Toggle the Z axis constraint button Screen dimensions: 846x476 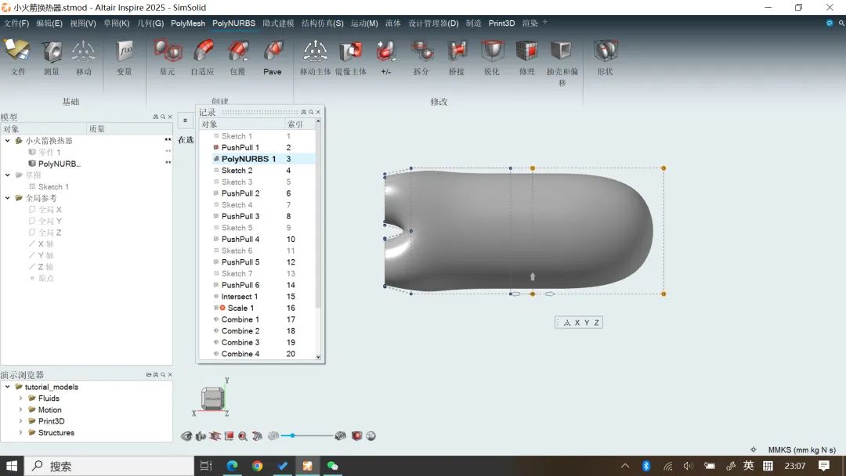click(x=596, y=323)
